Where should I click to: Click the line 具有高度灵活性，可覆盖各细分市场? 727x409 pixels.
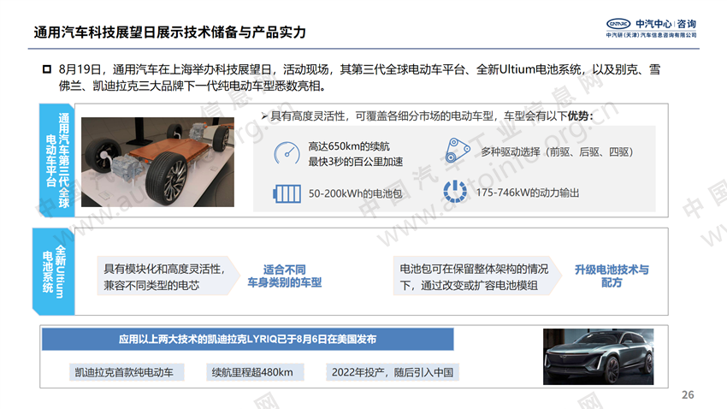click(431, 116)
